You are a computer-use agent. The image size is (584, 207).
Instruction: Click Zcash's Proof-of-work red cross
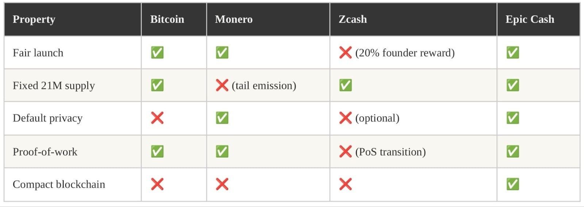(345, 152)
